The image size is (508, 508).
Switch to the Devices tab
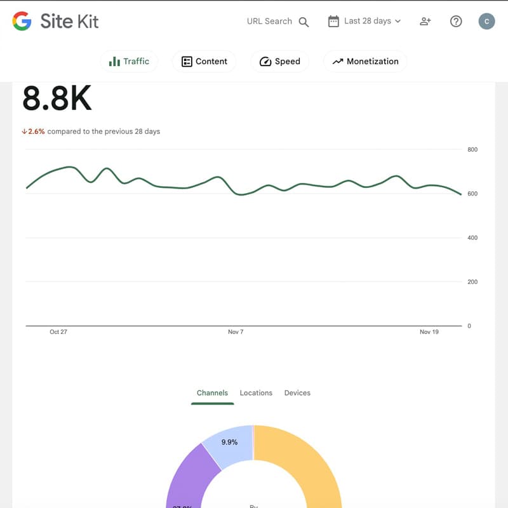click(297, 393)
